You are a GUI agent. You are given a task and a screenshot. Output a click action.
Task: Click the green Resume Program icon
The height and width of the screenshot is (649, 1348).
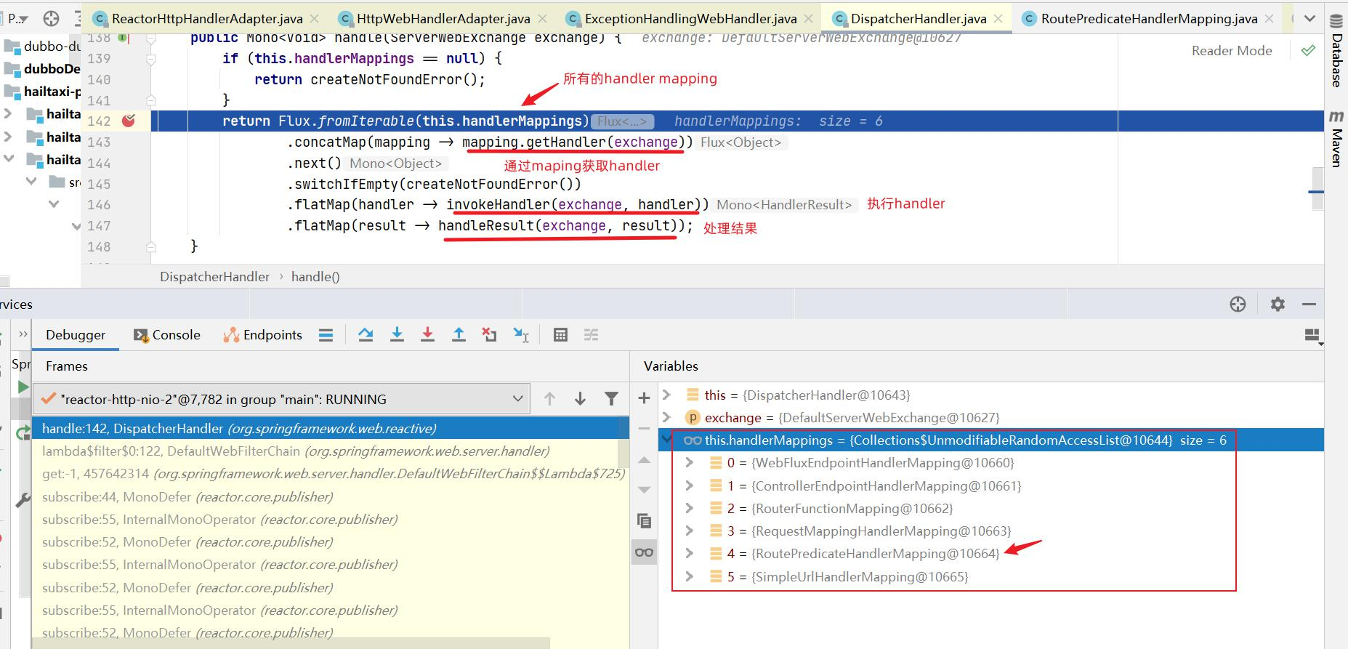coord(23,387)
